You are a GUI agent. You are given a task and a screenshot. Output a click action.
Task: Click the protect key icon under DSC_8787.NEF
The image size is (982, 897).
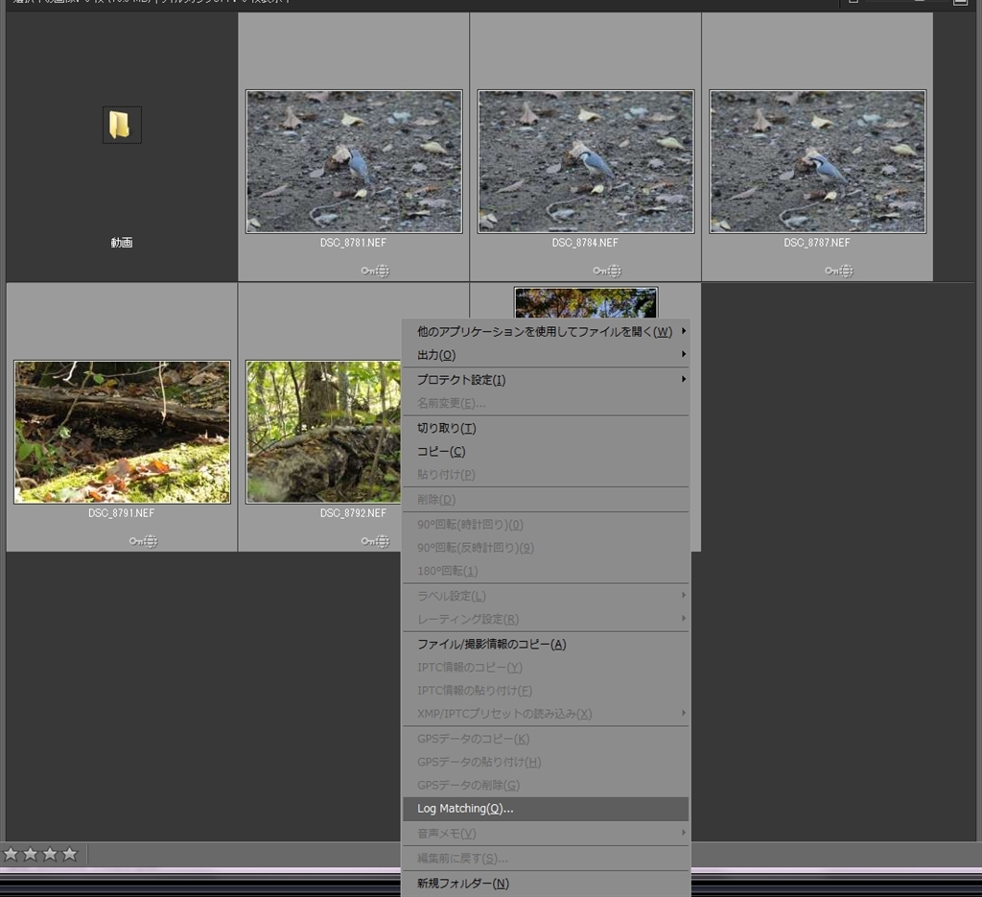click(830, 271)
